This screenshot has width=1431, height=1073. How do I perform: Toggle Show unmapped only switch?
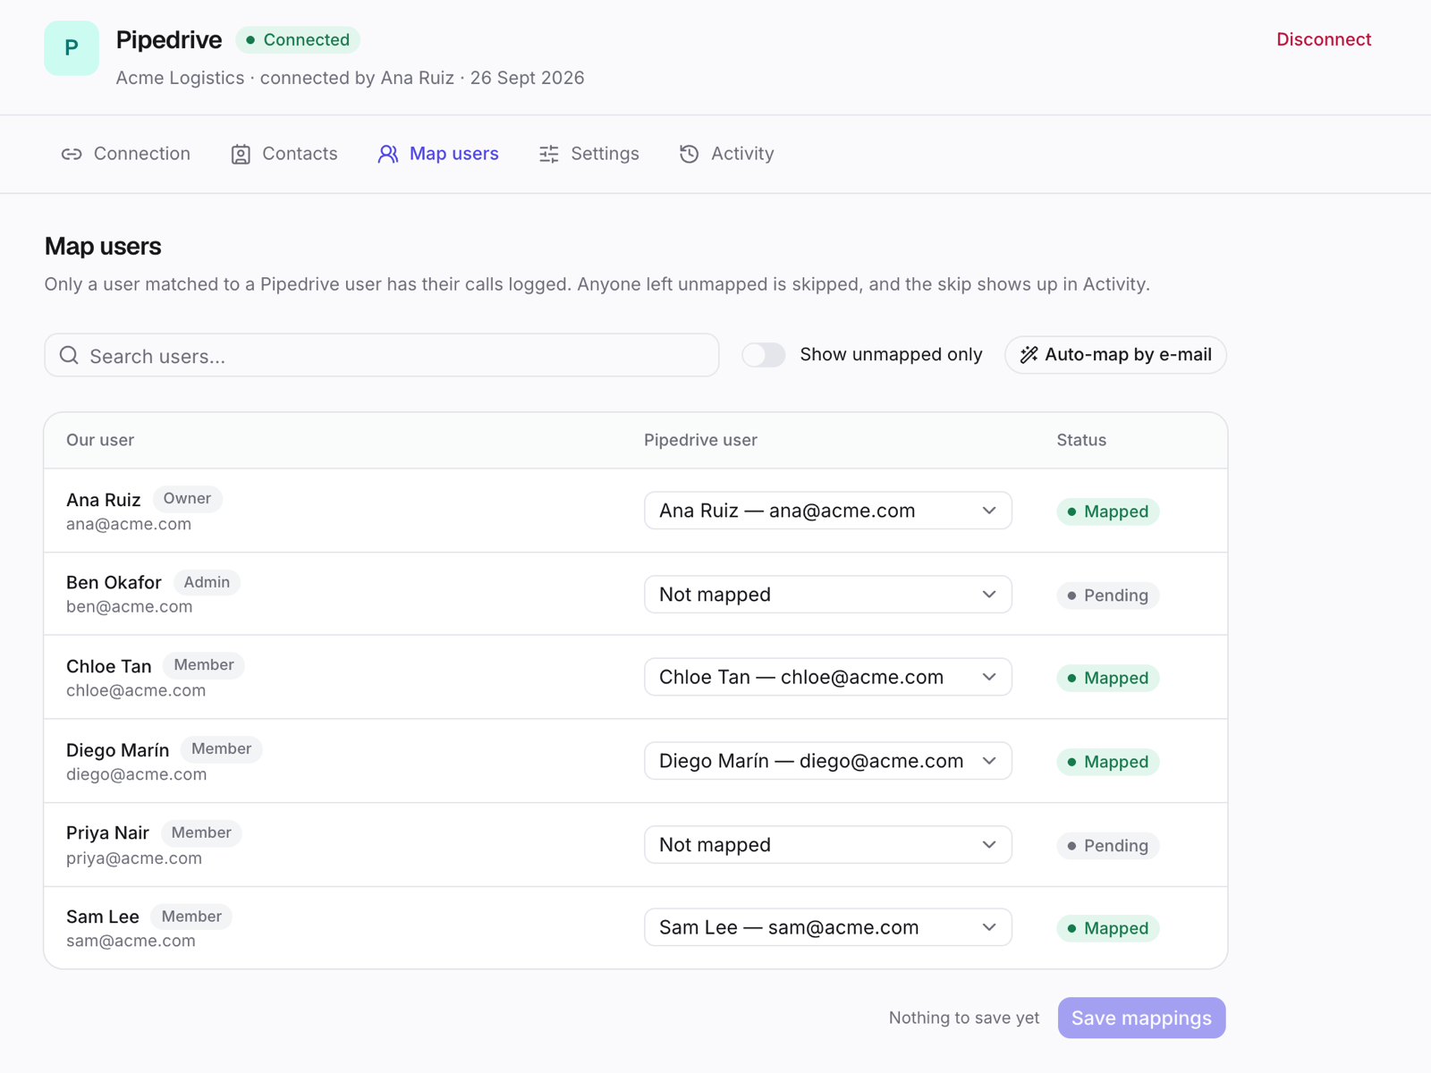tap(764, 355)
